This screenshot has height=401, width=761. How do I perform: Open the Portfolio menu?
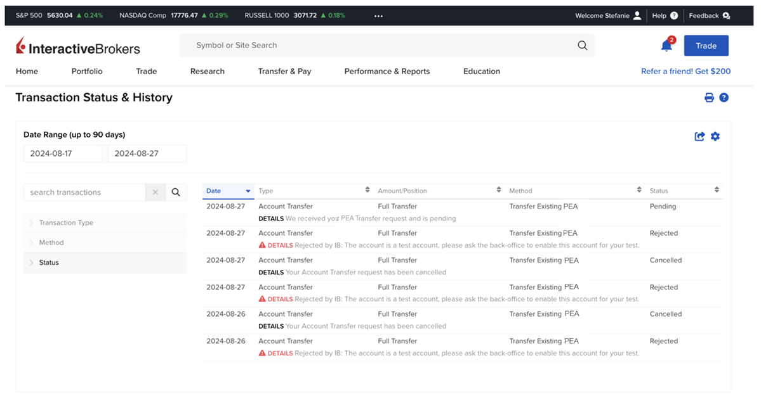[x=87, y=71]
